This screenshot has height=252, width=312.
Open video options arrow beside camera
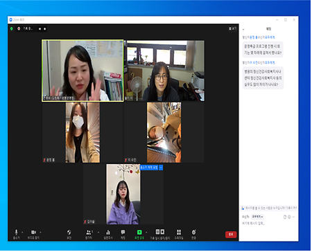tap(41, 232)
